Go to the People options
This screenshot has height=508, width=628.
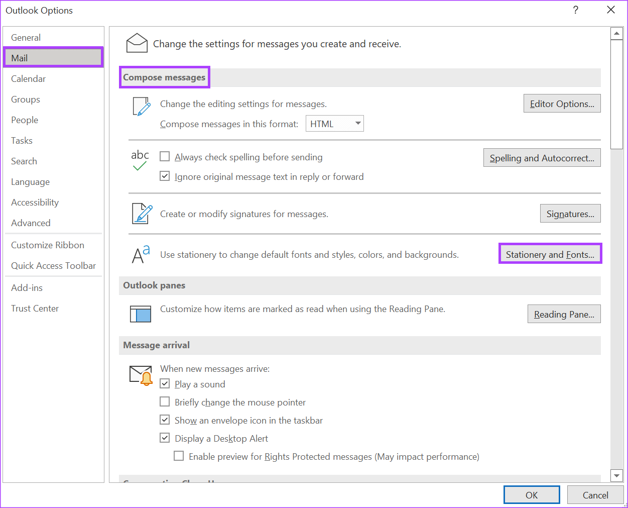[53, 120]
